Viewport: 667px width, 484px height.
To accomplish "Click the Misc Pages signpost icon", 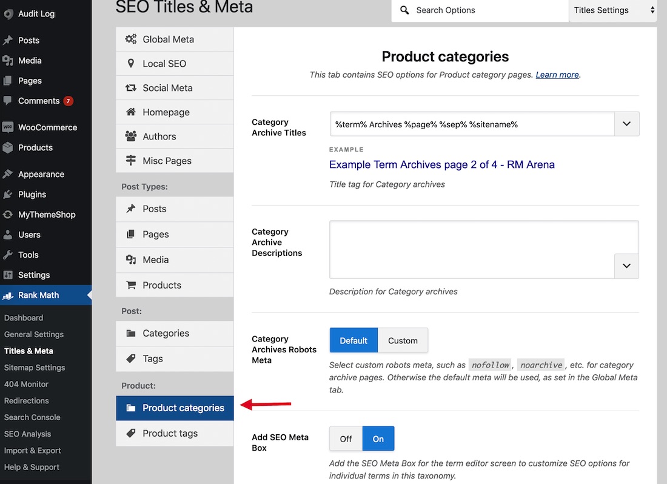I will (131, 161).
